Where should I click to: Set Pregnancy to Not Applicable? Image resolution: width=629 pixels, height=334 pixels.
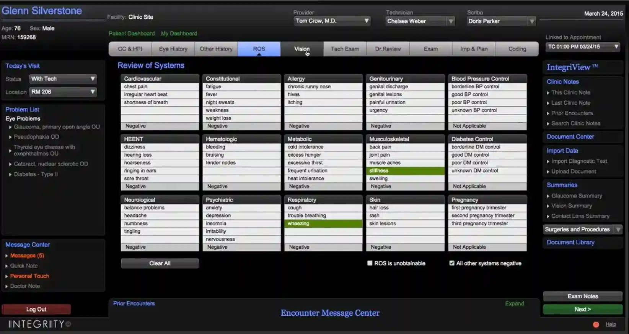pyautogui.click(x=487, y=247)
